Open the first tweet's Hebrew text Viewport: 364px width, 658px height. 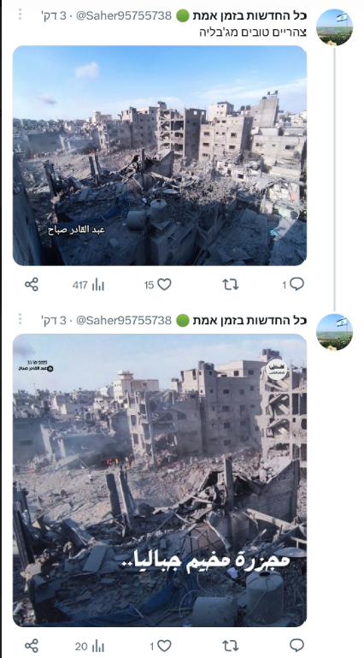pos(253,33)
